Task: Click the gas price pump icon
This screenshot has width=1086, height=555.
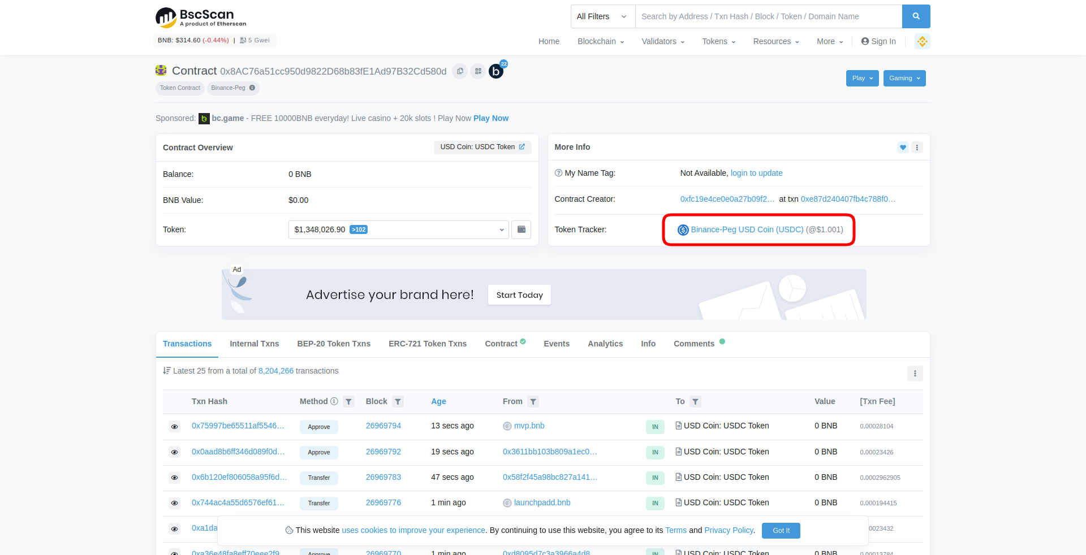Action: 243,40
